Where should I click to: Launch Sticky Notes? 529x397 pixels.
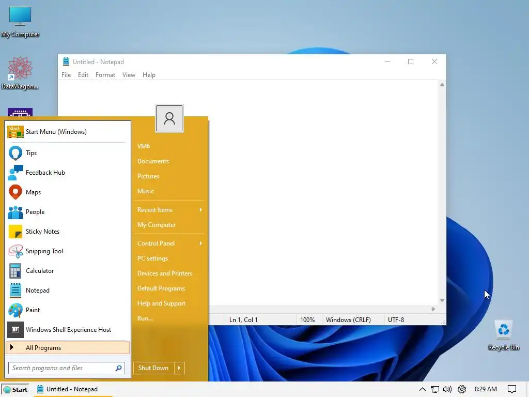[68, 232]
